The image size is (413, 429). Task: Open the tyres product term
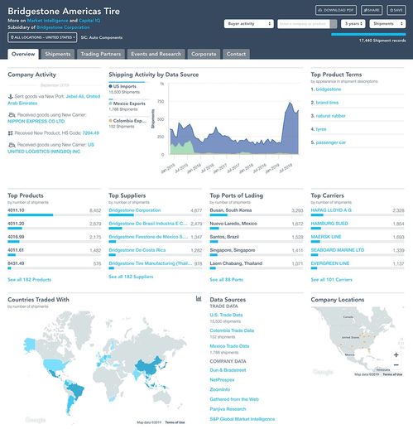[321, 129]
